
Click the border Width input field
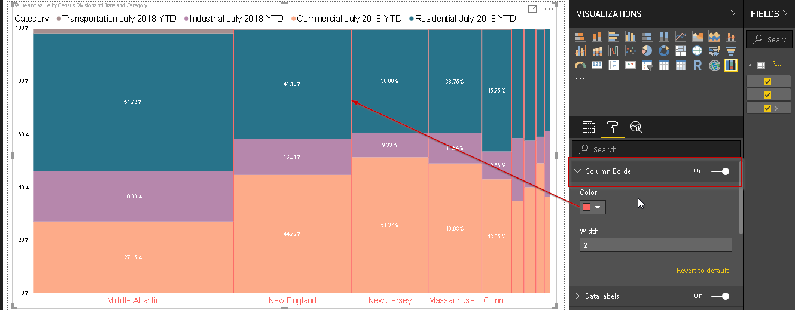[x=655, y=245]
